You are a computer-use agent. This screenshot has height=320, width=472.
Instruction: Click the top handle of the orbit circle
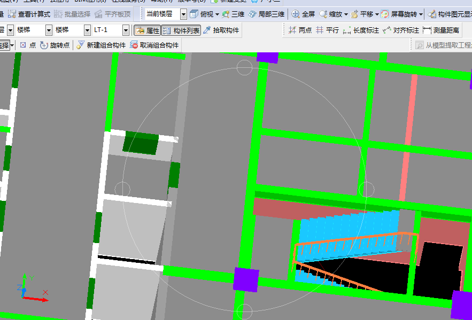point(244,68)
